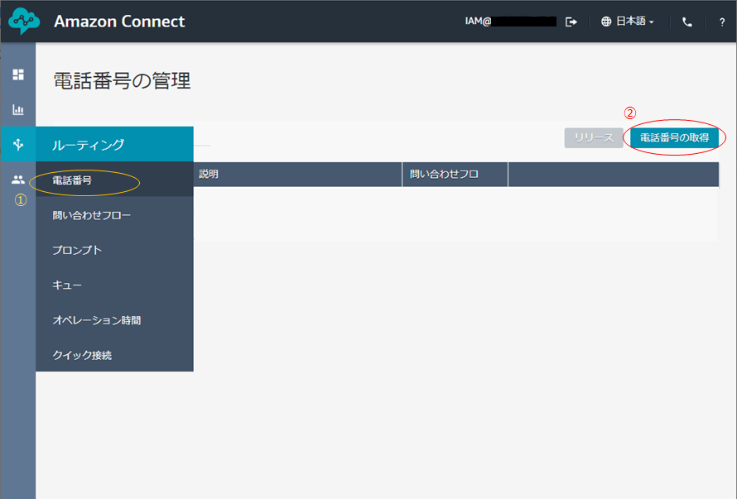Open オペレーション時間 menu item
This screenshot has width=737, height=499.
pos(114,320)
